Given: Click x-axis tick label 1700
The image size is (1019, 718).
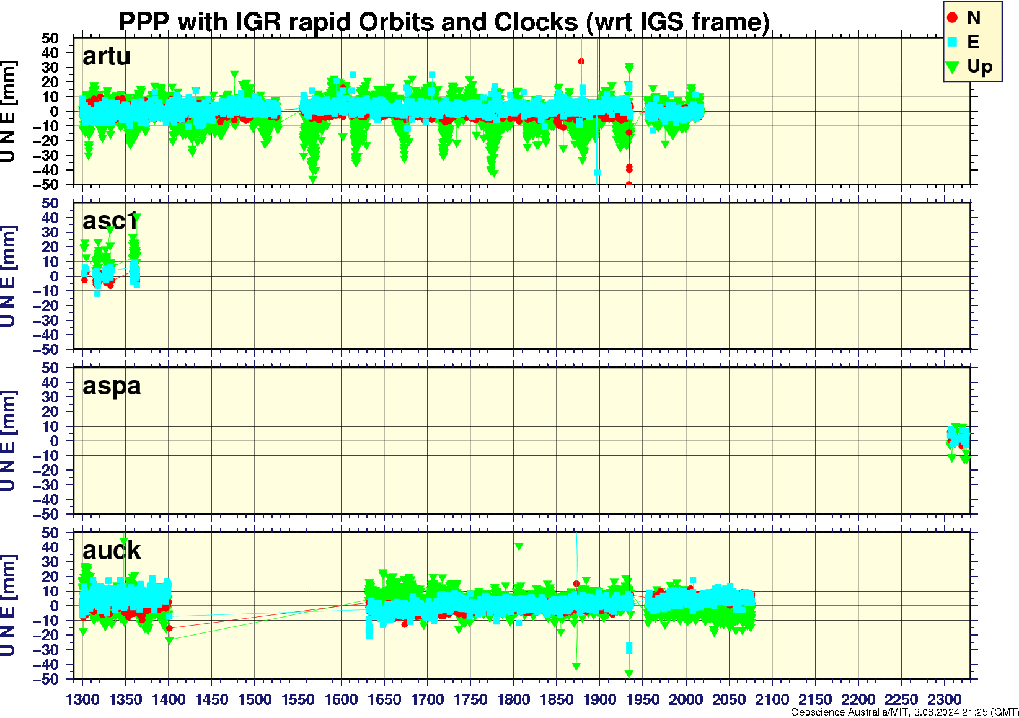Looking at the screenshot, I should [427, 699].
